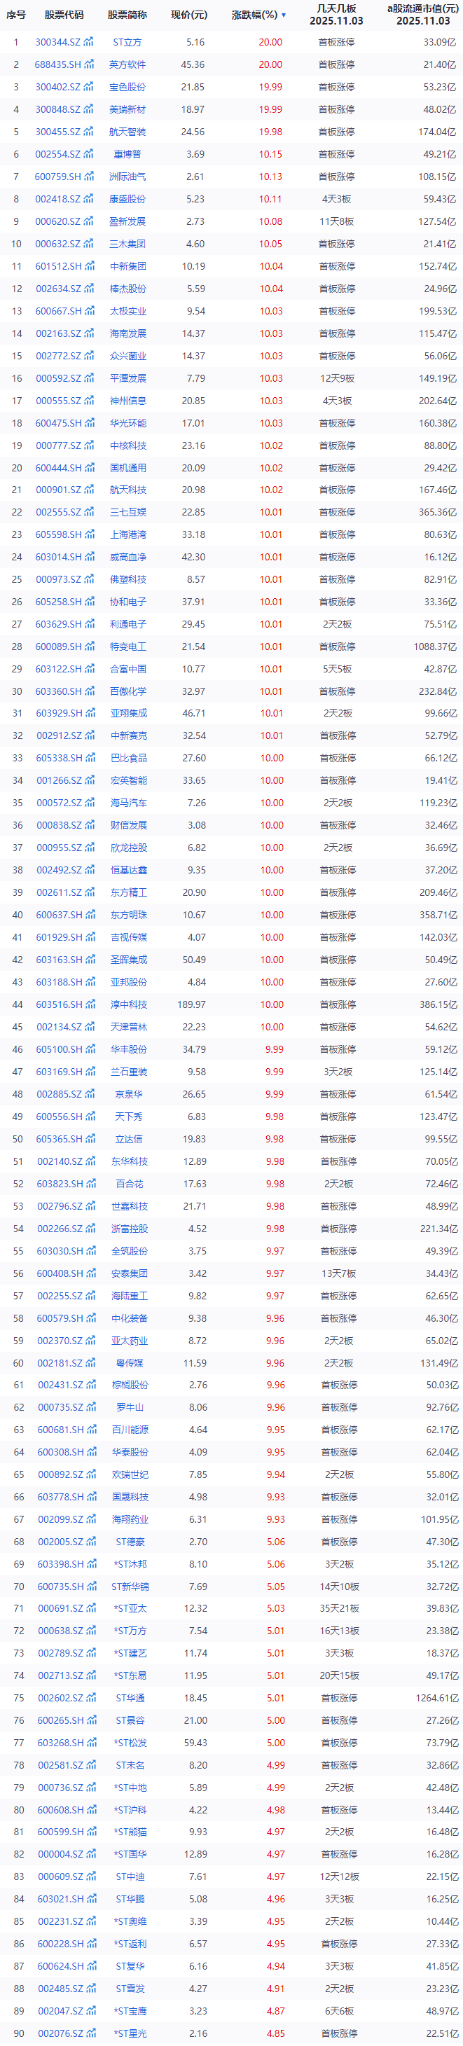Open chart icon beside 002181.SZ
The height and width of the screenshot is (2046, 463).
coord(89,1363)
